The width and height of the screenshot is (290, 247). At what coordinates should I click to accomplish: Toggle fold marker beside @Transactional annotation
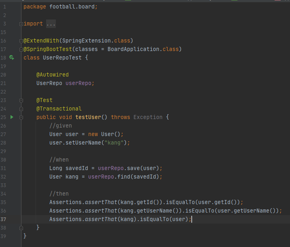tap(21, 109)
